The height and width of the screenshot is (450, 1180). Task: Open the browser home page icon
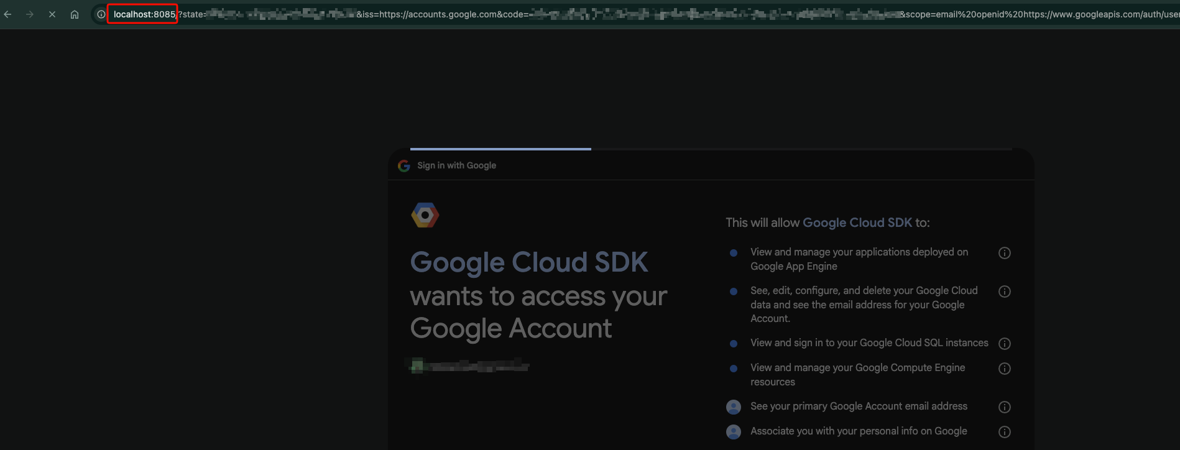click(x=75, y=14)
